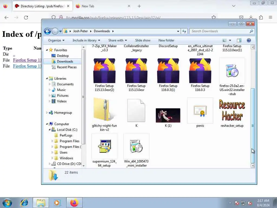Click Downloads in the address path
Viewport: 277px width, 208px height.
102,31
